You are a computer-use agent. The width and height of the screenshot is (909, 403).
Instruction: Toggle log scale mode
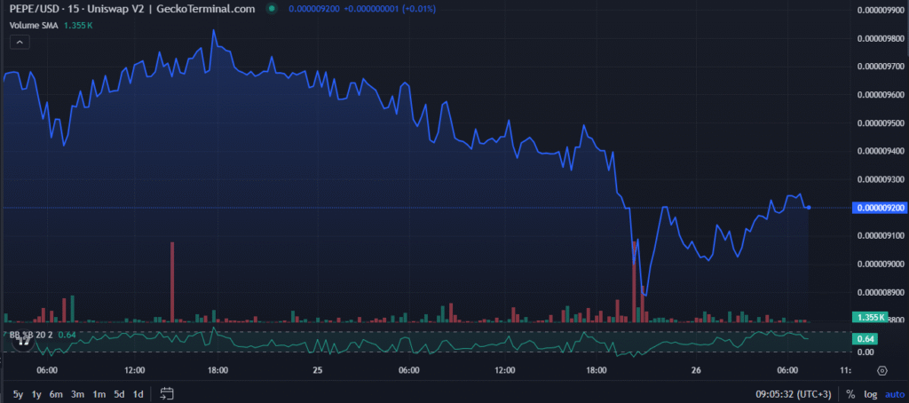869,393
